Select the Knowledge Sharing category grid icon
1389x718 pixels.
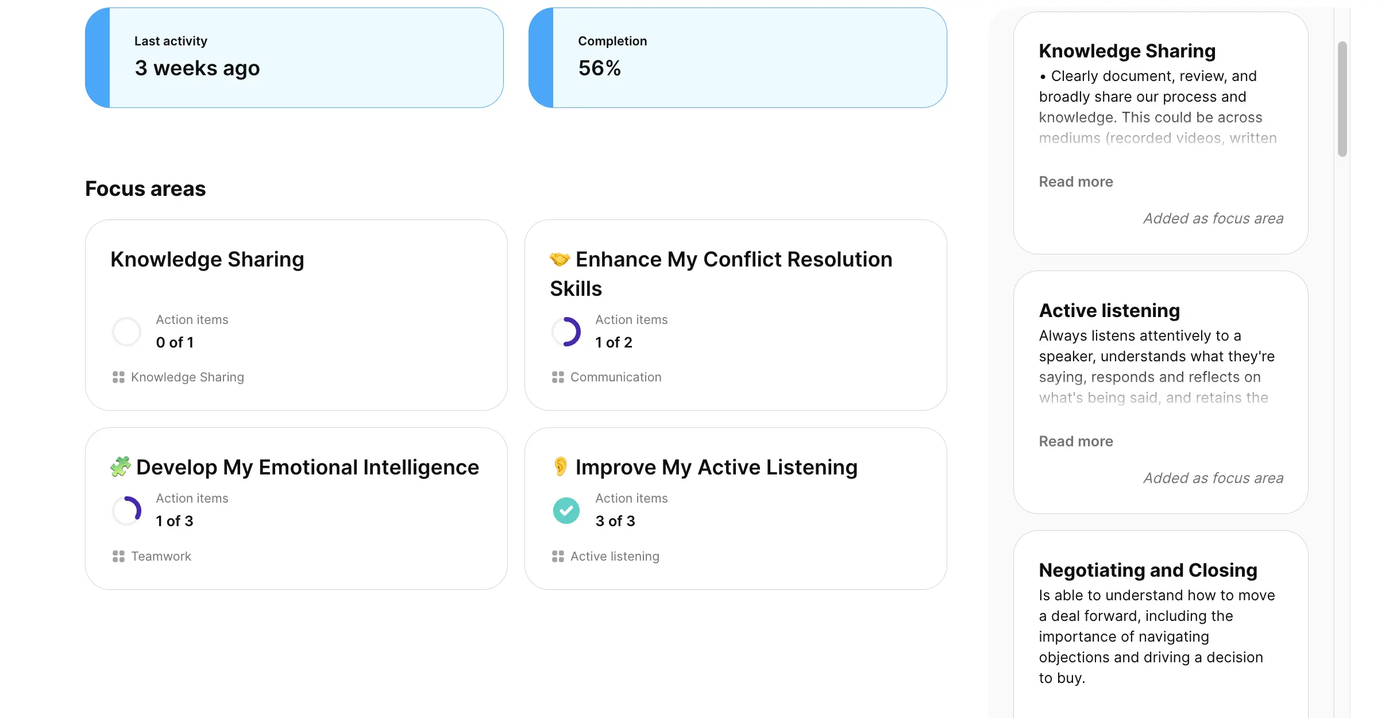[x=119, y=377]
